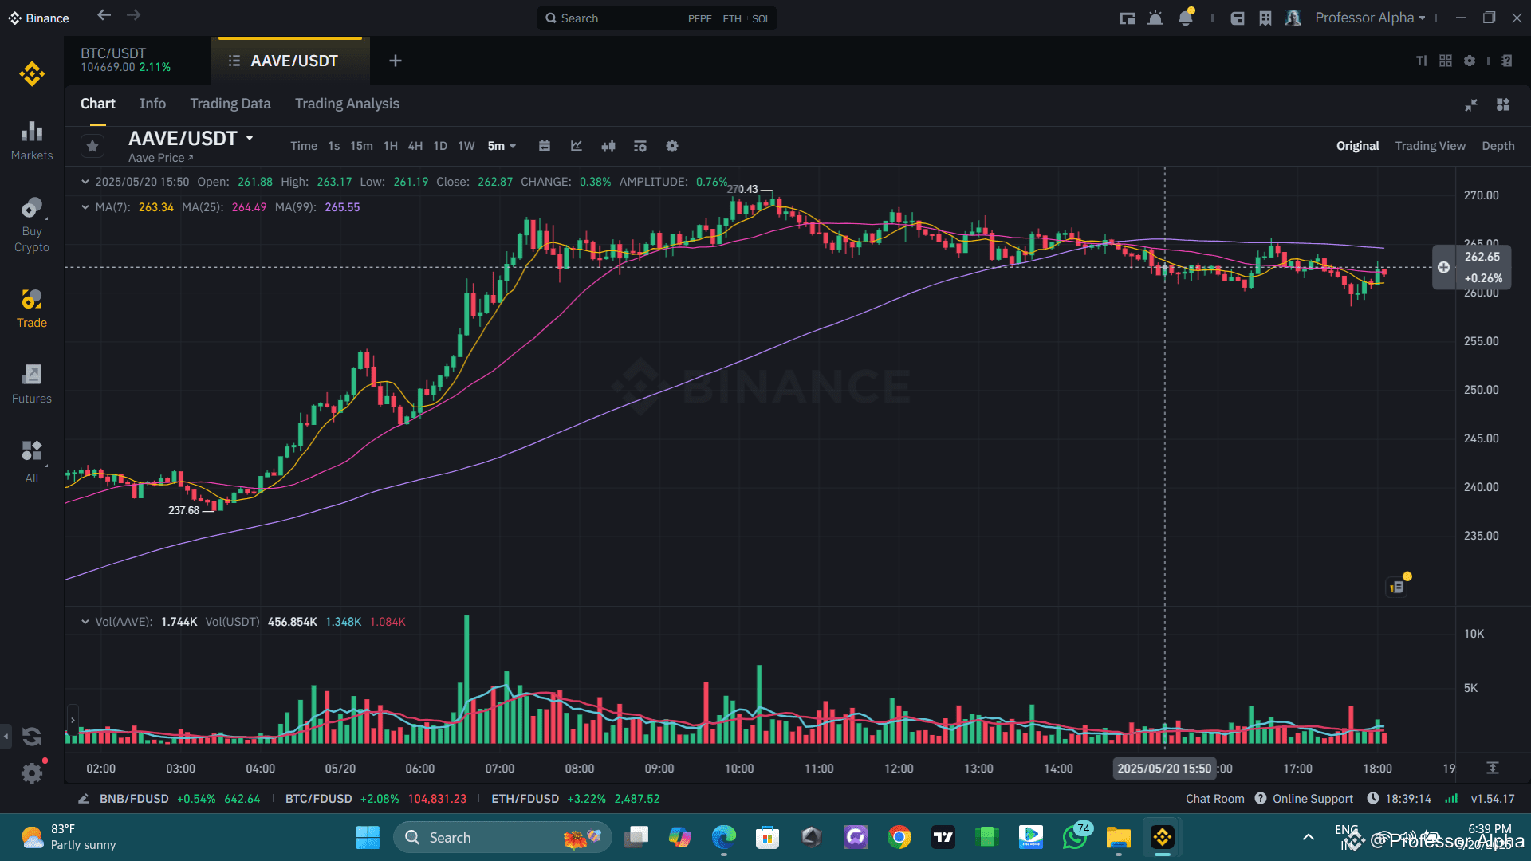
Task: Open the chart multi-layout icon
Action: (x=1503, y=104)
